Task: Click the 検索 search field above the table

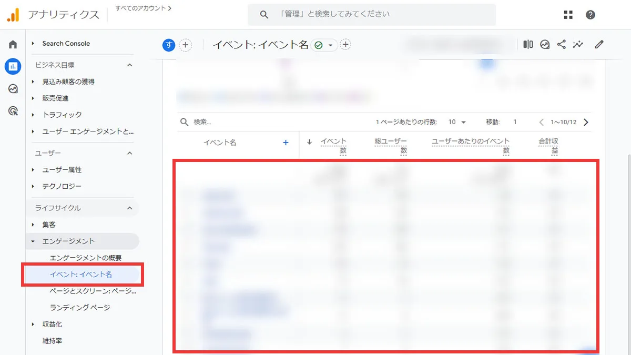Action: click(210, 121)
